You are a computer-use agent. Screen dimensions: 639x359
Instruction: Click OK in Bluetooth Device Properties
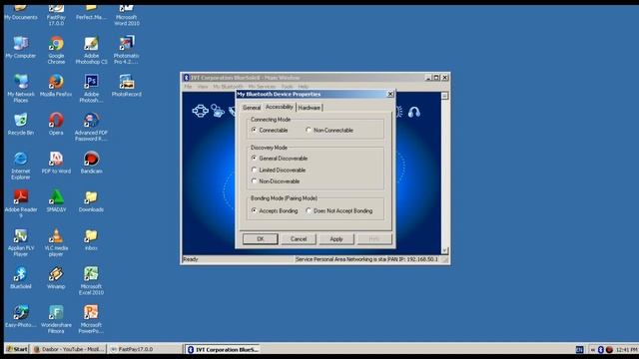coord(261,239)
